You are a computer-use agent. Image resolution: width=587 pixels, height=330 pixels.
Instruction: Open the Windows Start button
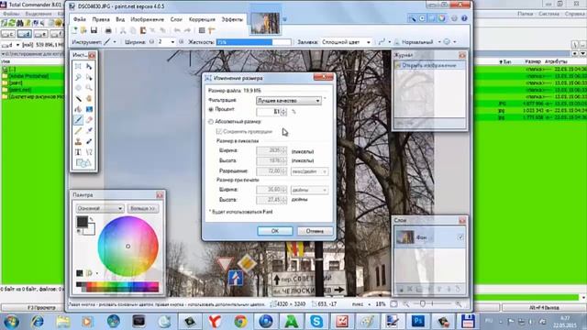pos(11,322)
